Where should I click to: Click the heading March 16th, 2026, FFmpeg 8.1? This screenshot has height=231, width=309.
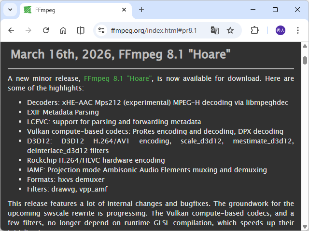click(x=120, y=54)
